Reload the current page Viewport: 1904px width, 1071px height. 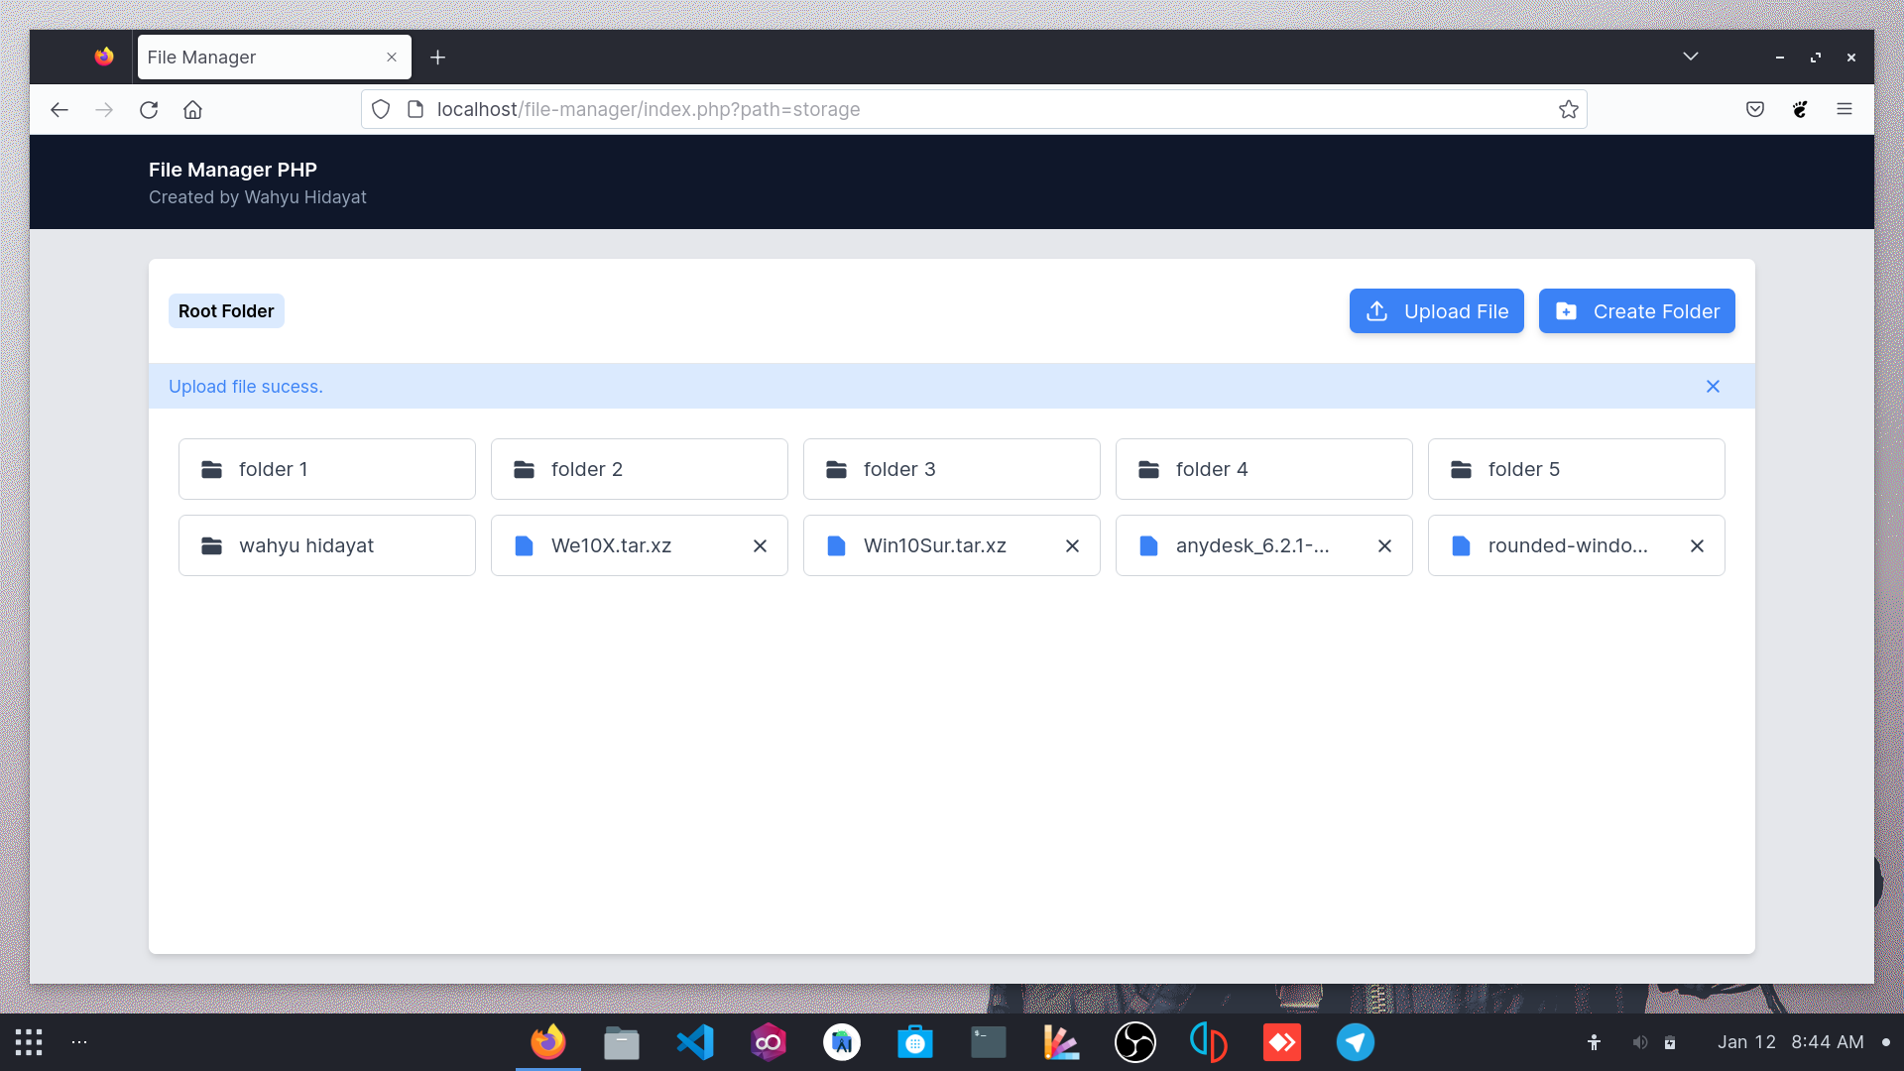149,110
